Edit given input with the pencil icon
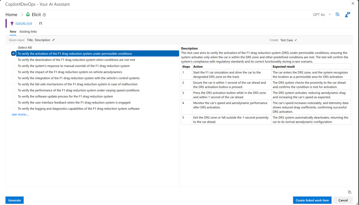This screenshot has height=205, width=359. (54, 40)
